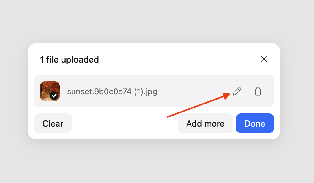Screen dimensions: 314x183
Task: Open the image editor via the pencil
Action: click(x=237, y=91)
